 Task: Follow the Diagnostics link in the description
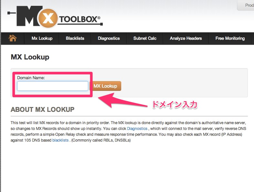(137, 129)
